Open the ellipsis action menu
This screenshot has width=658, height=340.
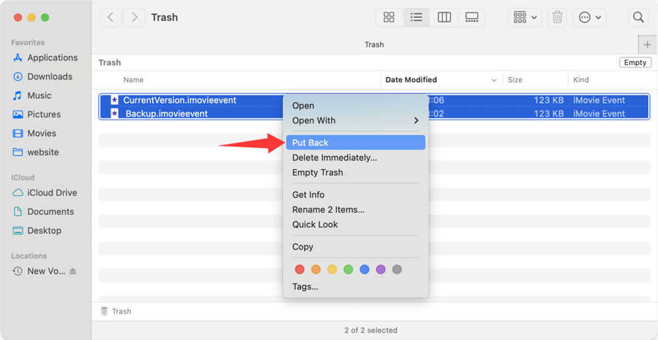(590, 18)
